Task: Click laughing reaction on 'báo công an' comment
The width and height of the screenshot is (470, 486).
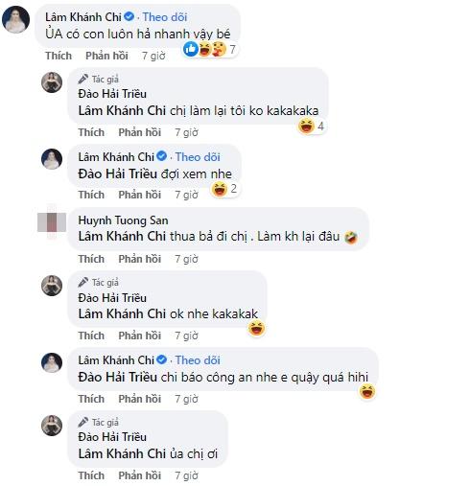Action: [367, 391]
